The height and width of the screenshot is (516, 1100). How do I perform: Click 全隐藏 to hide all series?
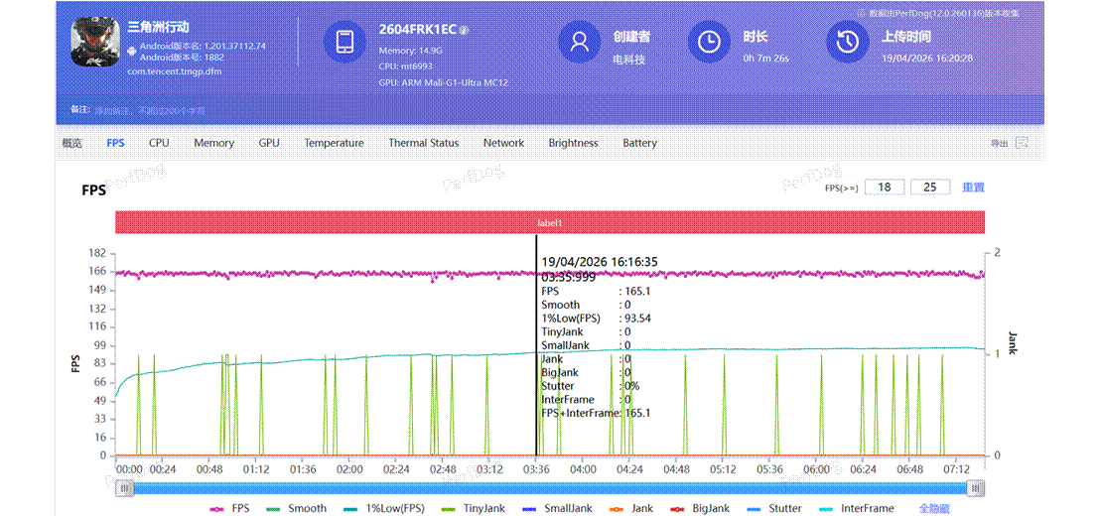point(934,508)
